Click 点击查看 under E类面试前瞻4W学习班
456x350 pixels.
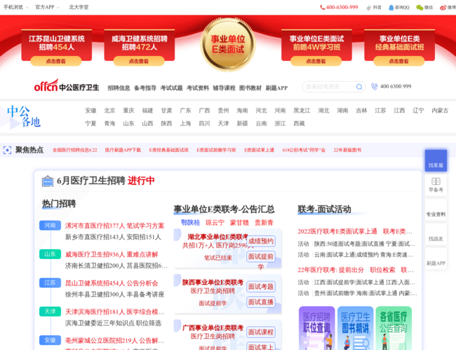(x=316, y=61)
